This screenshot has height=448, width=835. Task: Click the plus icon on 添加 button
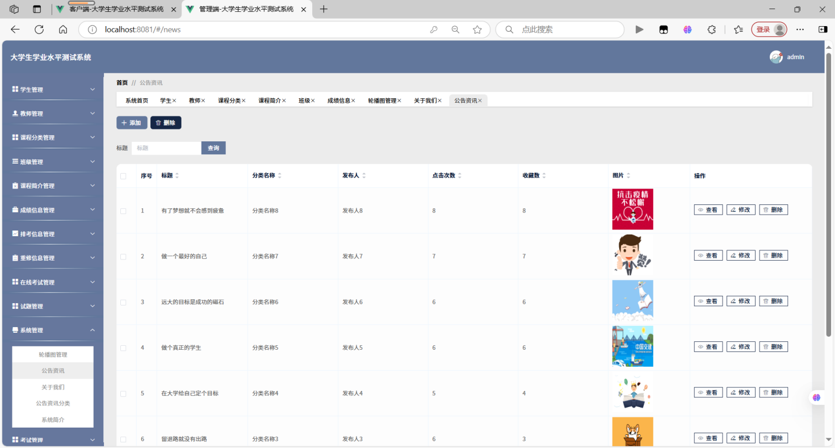(x=124, y=123)
